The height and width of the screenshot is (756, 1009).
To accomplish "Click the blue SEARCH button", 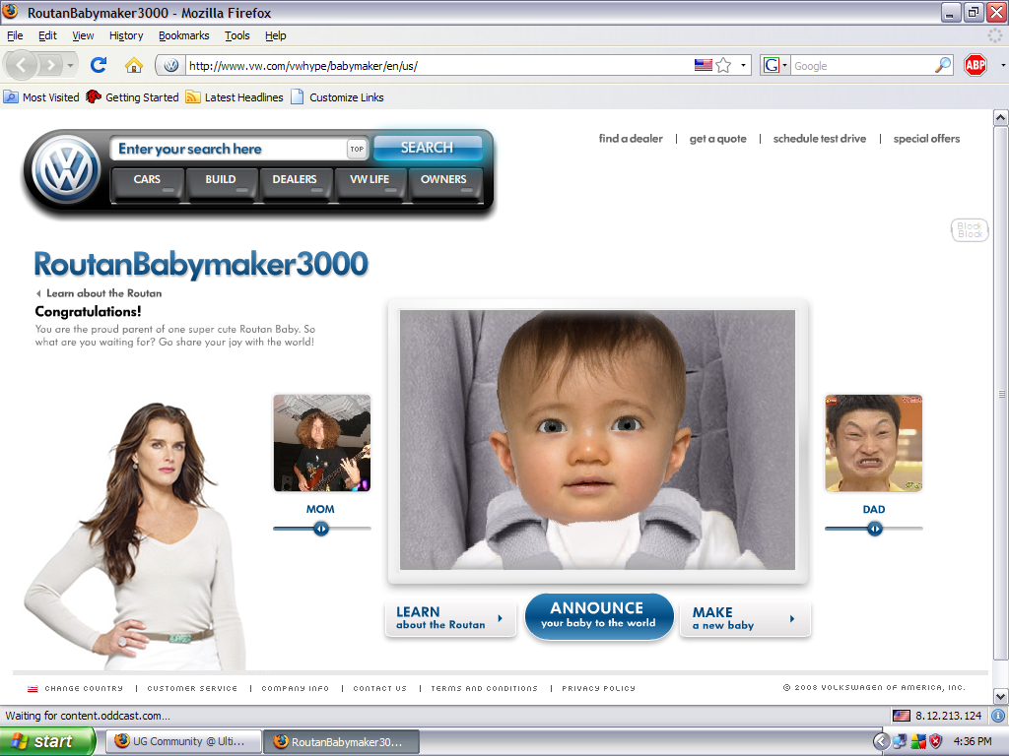I will coord(428,148).
